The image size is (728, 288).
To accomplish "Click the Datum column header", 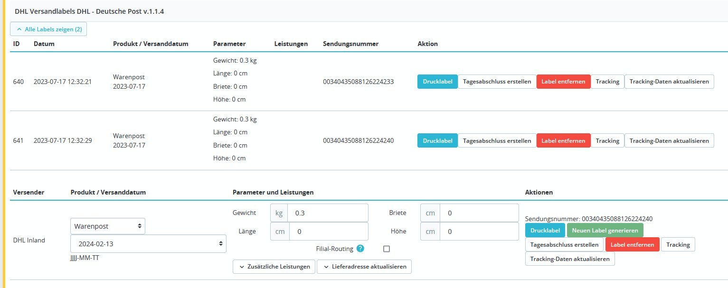I will pyautogui.click(x=44, y=44).
